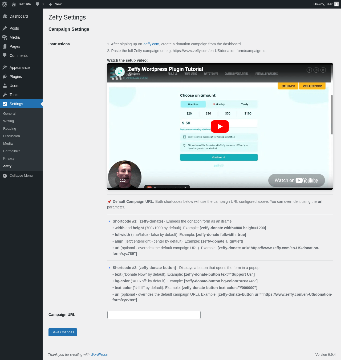This screenshot has width=341, height=360.
Task: Click the Posts pushpin icon
Action: coord(5,28)
